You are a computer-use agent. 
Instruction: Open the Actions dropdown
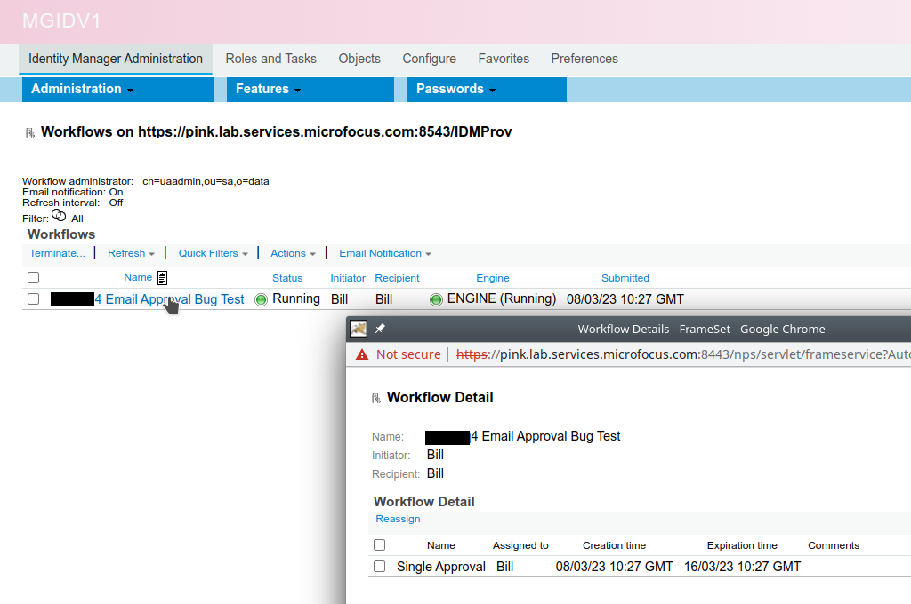click(x=293, y=253)
